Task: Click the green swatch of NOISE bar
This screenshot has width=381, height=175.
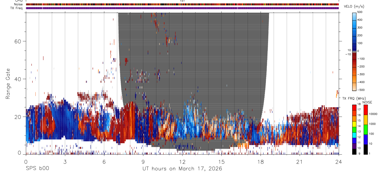Action: (365, 129)
